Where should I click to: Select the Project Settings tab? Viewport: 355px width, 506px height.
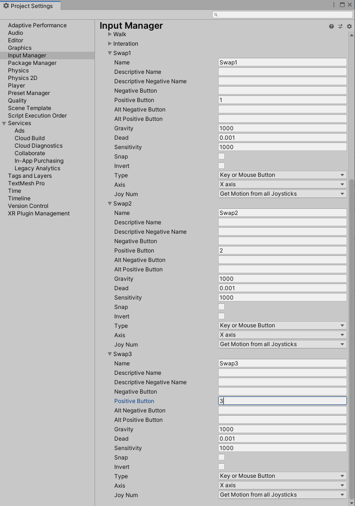pos(31,6)
